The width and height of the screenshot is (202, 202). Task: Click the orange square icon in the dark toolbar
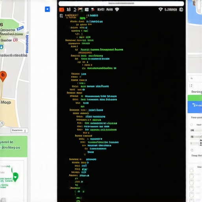tap(62, 9)
